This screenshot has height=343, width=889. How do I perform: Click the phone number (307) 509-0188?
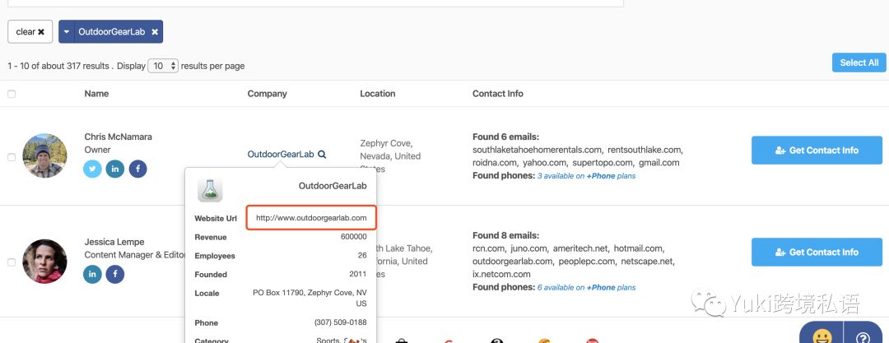pyautogui.click(x=340, y=322)
